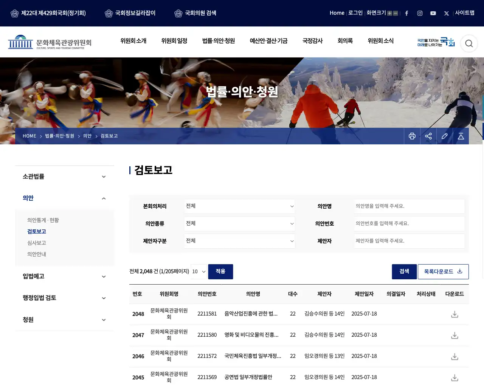The image size is (484, 387).
Task: Open the 심사보고 sidebar link
Action: pyautogui.click(x=37, y=243)
